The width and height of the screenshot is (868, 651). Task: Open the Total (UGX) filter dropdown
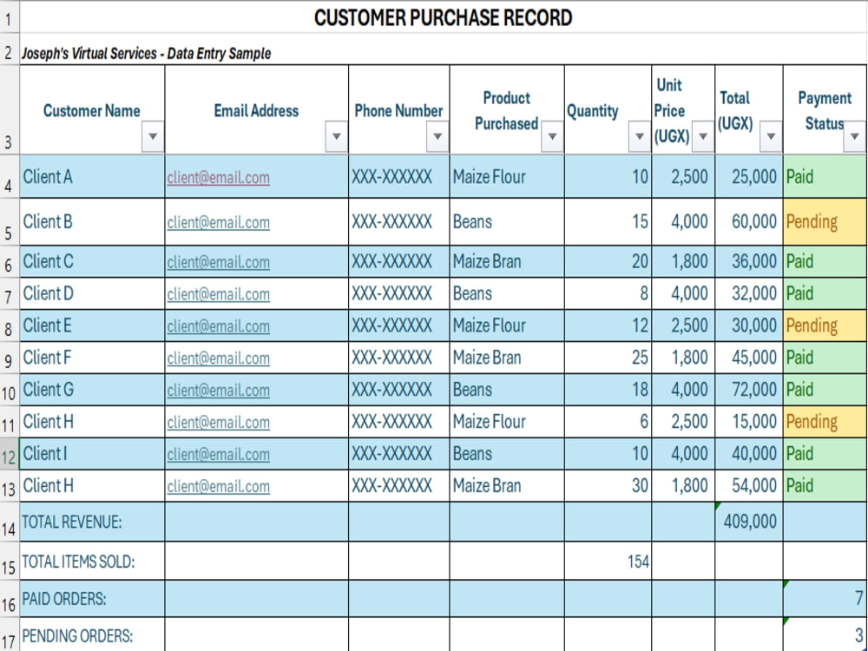click(771, 136)
